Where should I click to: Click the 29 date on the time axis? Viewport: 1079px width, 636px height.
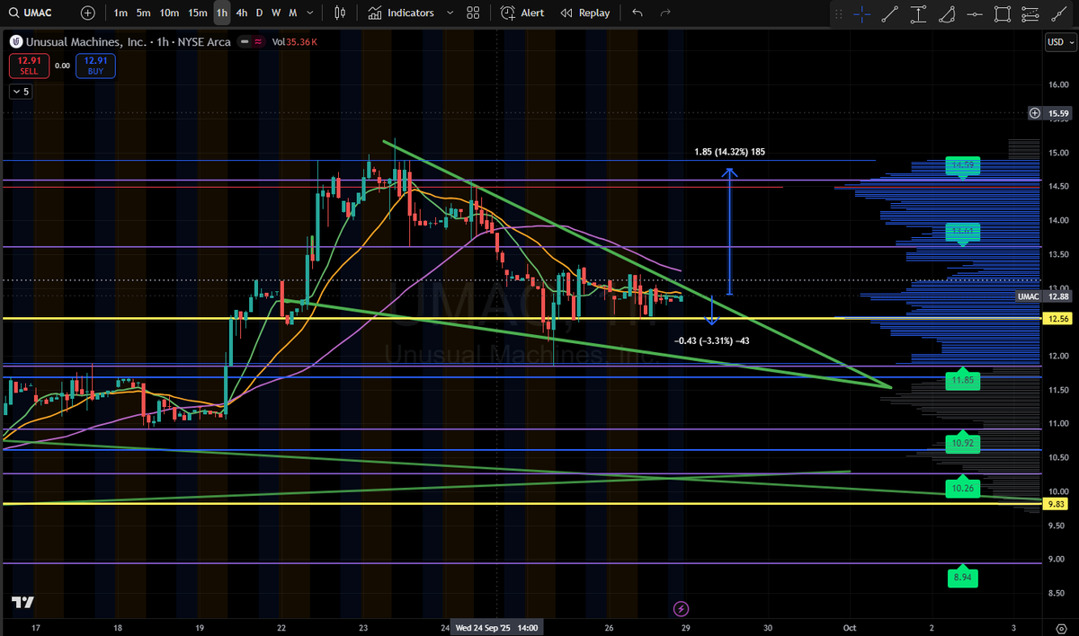pos(685,627)
